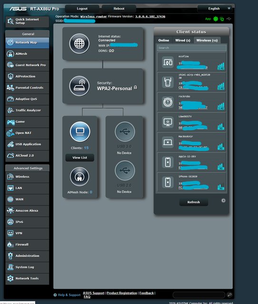Open Guest Network Pro page
Screen dimensions: 258x304
27,65
